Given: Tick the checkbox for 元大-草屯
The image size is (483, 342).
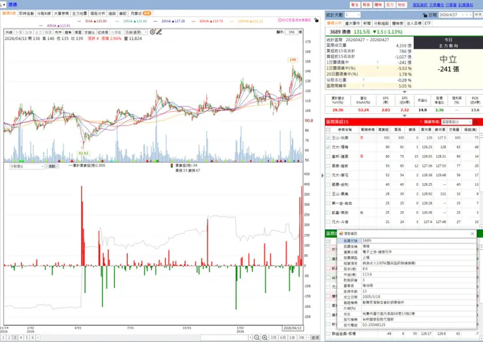Looking at the screenshot, I should pos(328,175).
